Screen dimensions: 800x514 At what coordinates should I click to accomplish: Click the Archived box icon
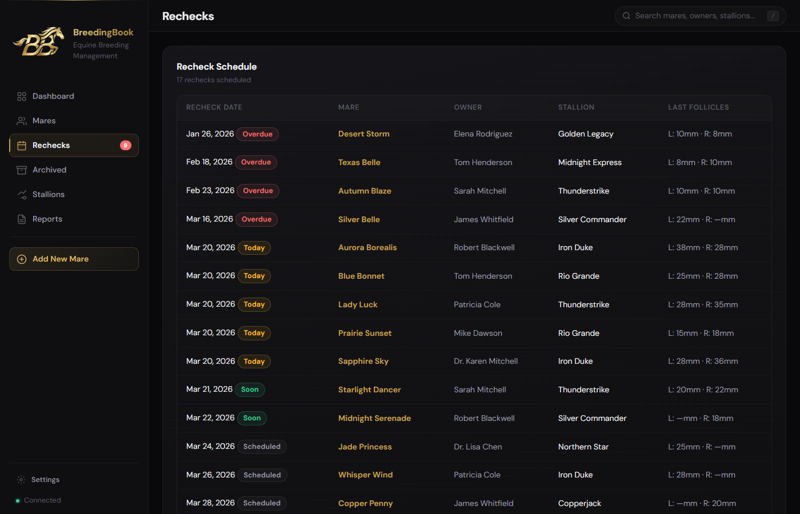(x=22, y=170)
